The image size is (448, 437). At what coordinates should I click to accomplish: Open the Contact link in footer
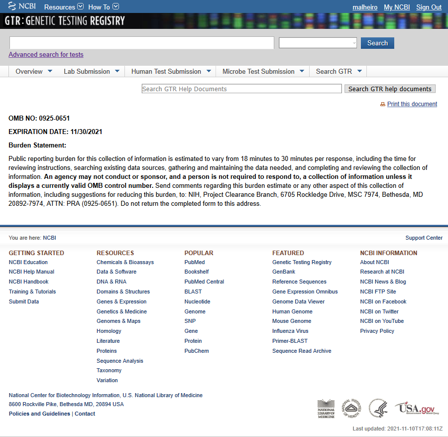[85, 414]
